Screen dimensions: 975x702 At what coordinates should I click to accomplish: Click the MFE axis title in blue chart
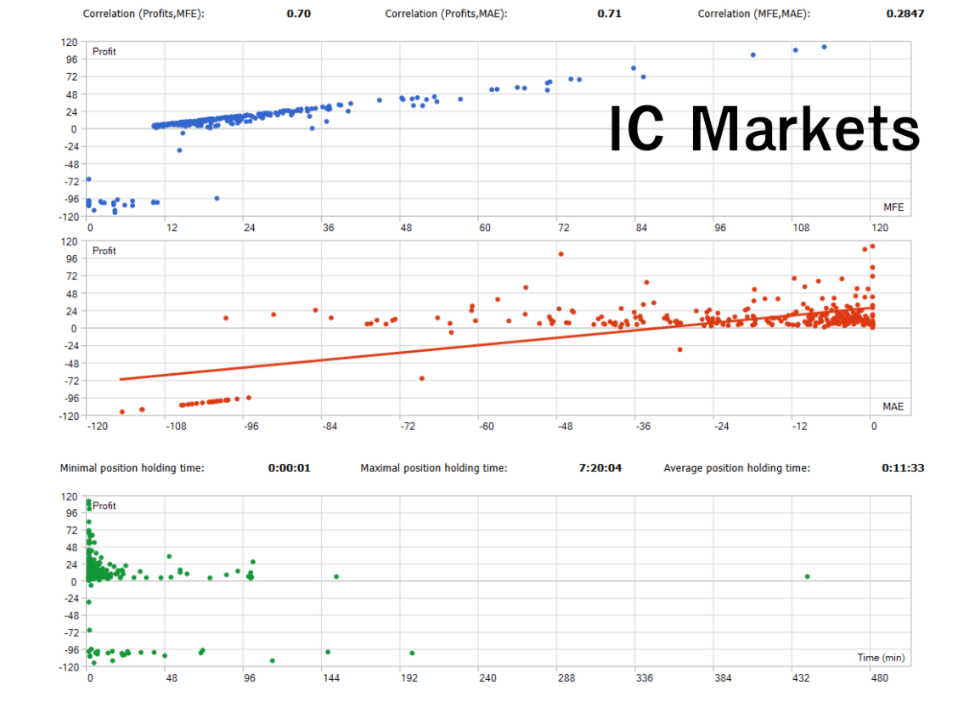[x=893, y=207]
